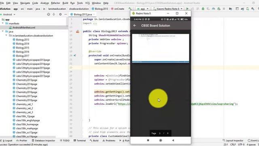259x146 pixels.
Task: Select AndroidManifest.xml in project tree
Action: pyautogui.click(x=24, y=28)
